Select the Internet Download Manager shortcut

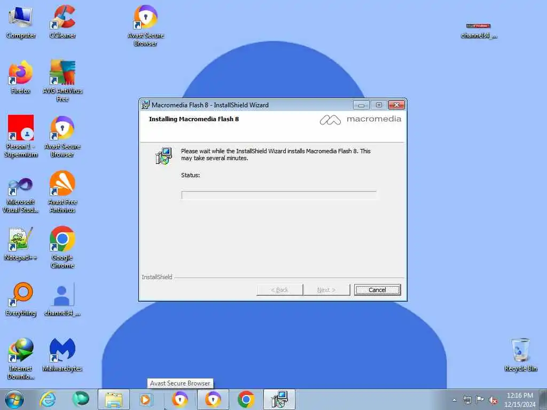click(21, 359)
